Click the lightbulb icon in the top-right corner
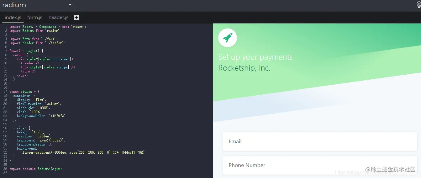The width and height of the screenshot is (421, 178). point(419,5)
